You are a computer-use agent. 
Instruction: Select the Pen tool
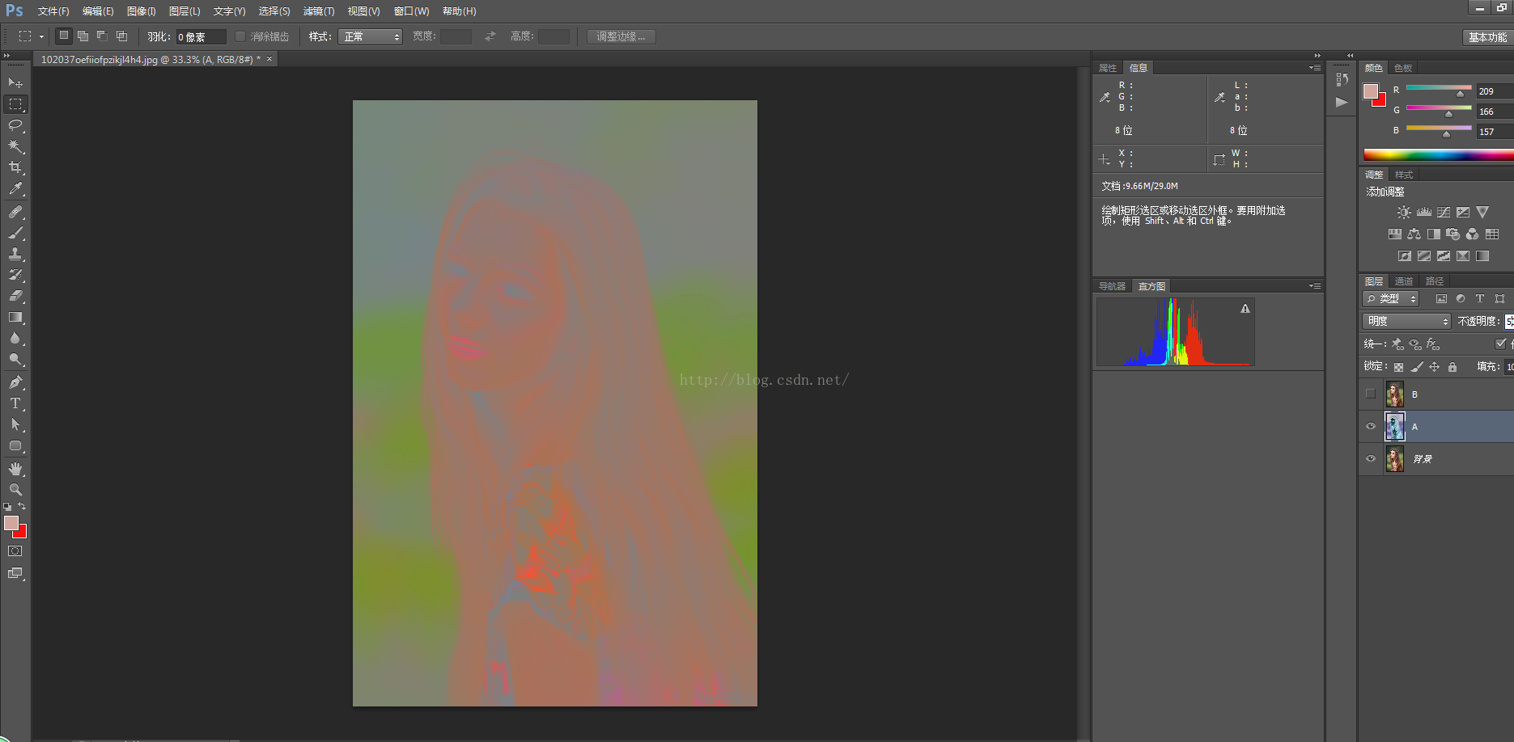(x=15, y=382)
